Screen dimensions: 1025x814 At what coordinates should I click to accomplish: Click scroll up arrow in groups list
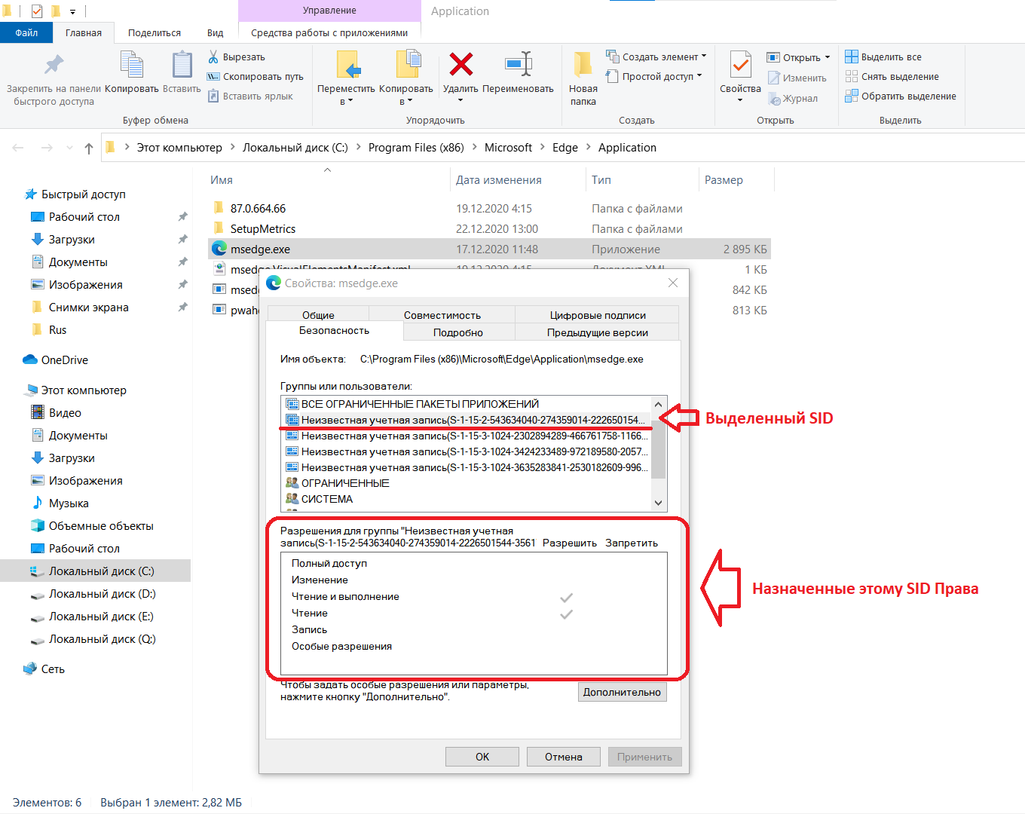[x=659, y=404]
